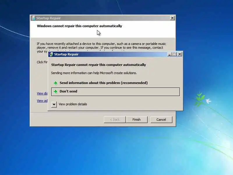Select the Don't send option
The height and width of the screenshot is (175, 233).
click(115, 92)
